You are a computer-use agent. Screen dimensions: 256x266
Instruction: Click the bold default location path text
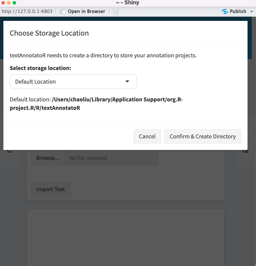(96, 103)
